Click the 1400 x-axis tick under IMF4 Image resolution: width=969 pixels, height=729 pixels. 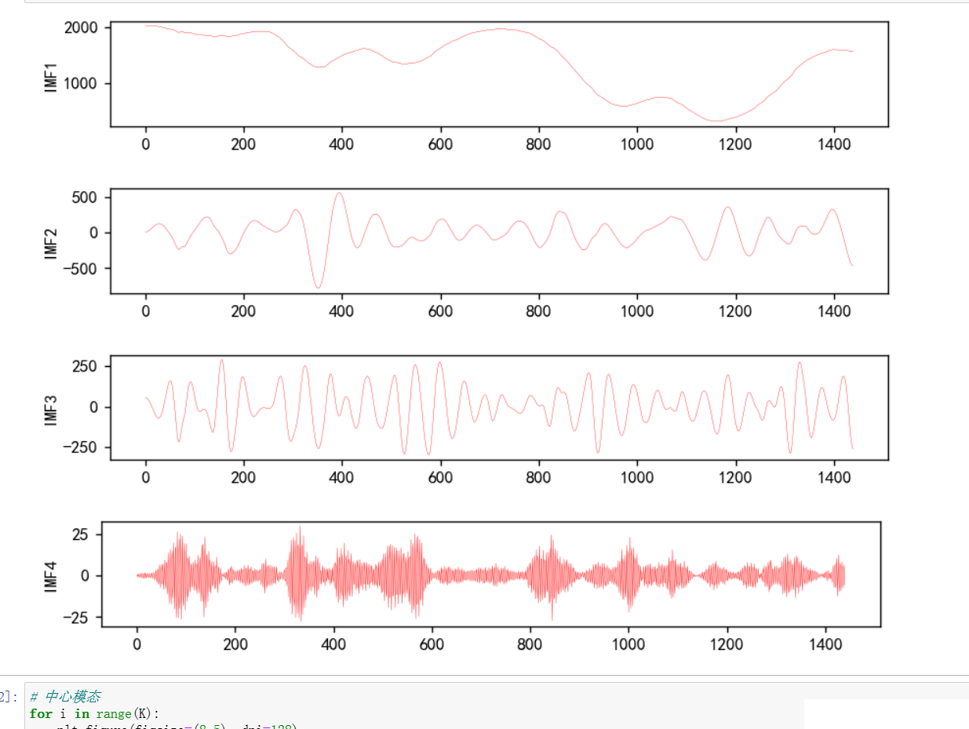(x=825, y=645)
